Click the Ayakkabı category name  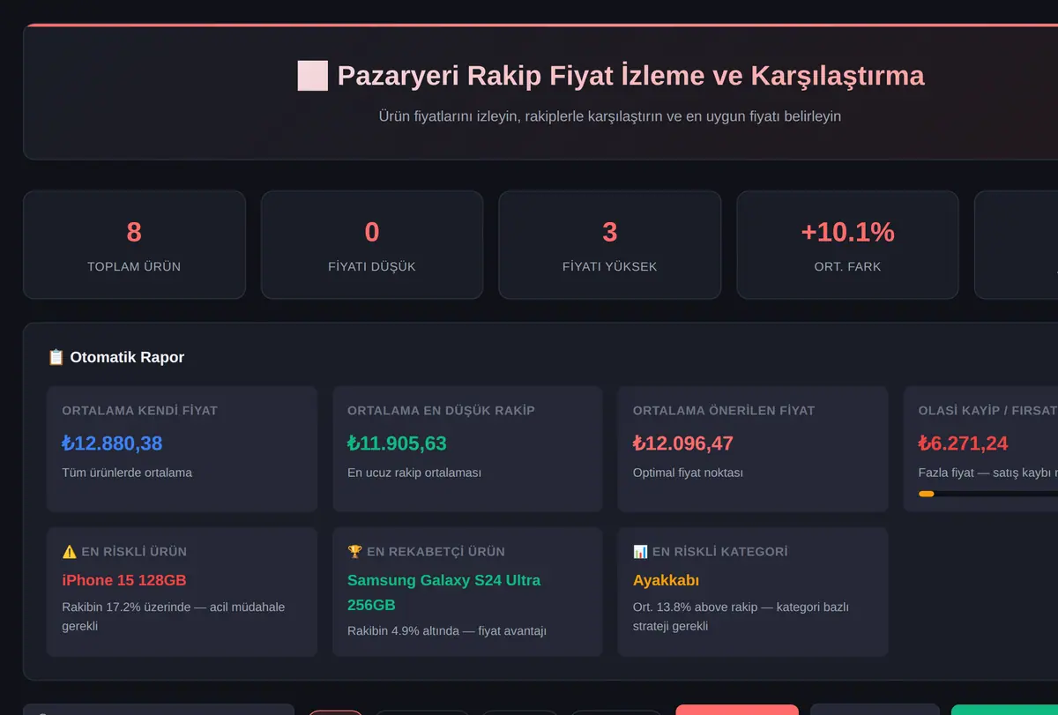coord(666,580)
